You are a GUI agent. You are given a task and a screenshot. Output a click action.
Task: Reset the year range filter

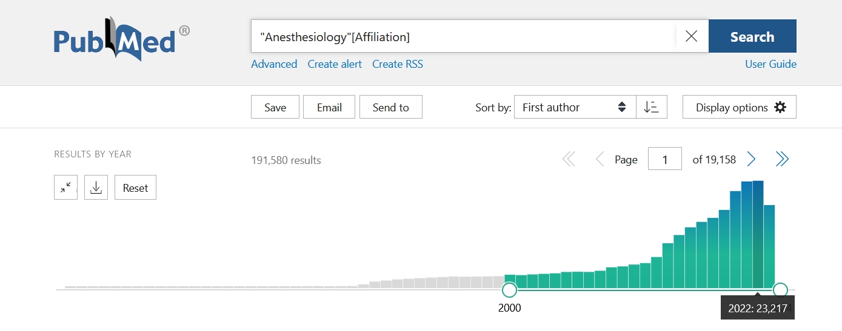point(135,188)
